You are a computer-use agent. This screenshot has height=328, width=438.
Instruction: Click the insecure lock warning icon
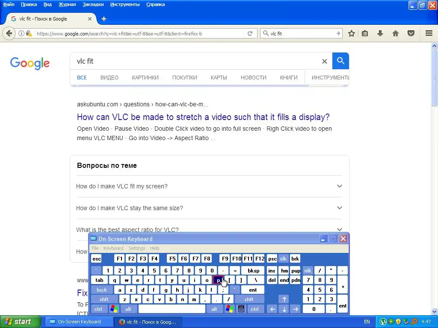(x=29, y=33)
